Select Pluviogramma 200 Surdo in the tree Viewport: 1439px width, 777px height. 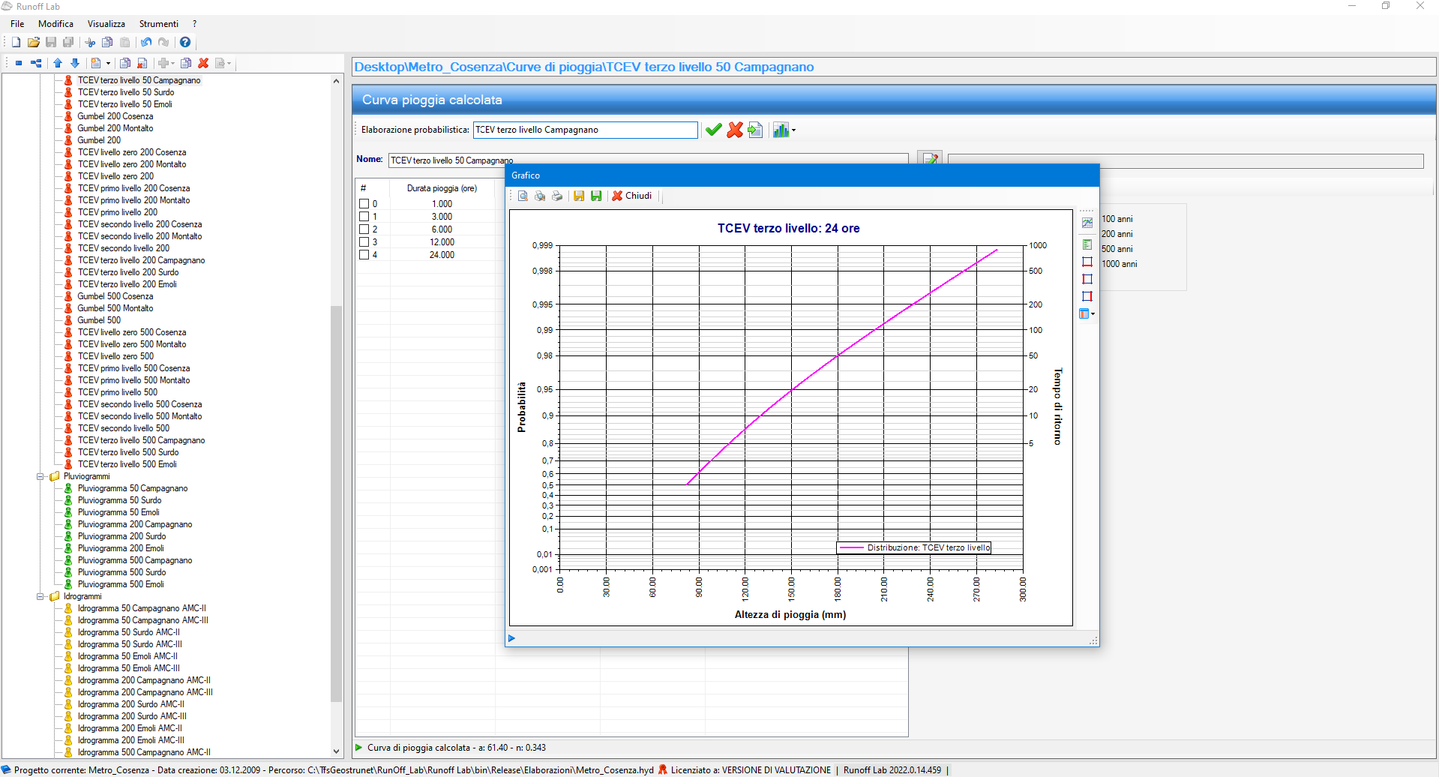(121, 536)
